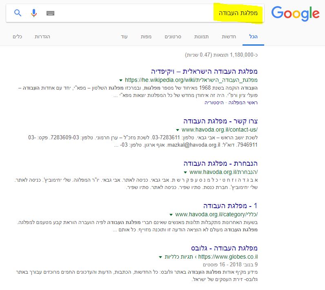The height and width of the screenshot is (290, 325).
Task: Click the https://www.globes.co.il URL text
Action: click(x=228, y=257)
